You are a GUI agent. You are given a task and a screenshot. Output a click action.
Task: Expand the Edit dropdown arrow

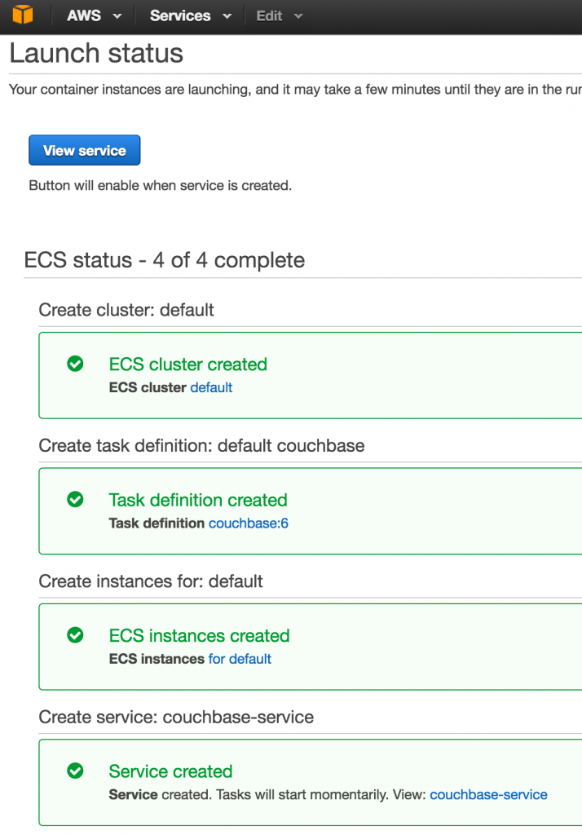pyautogui.click(x=298, y=16)
